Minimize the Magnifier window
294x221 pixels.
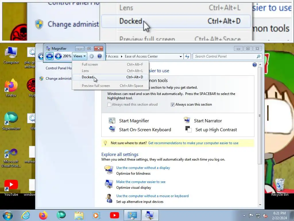tap(80, 49)
